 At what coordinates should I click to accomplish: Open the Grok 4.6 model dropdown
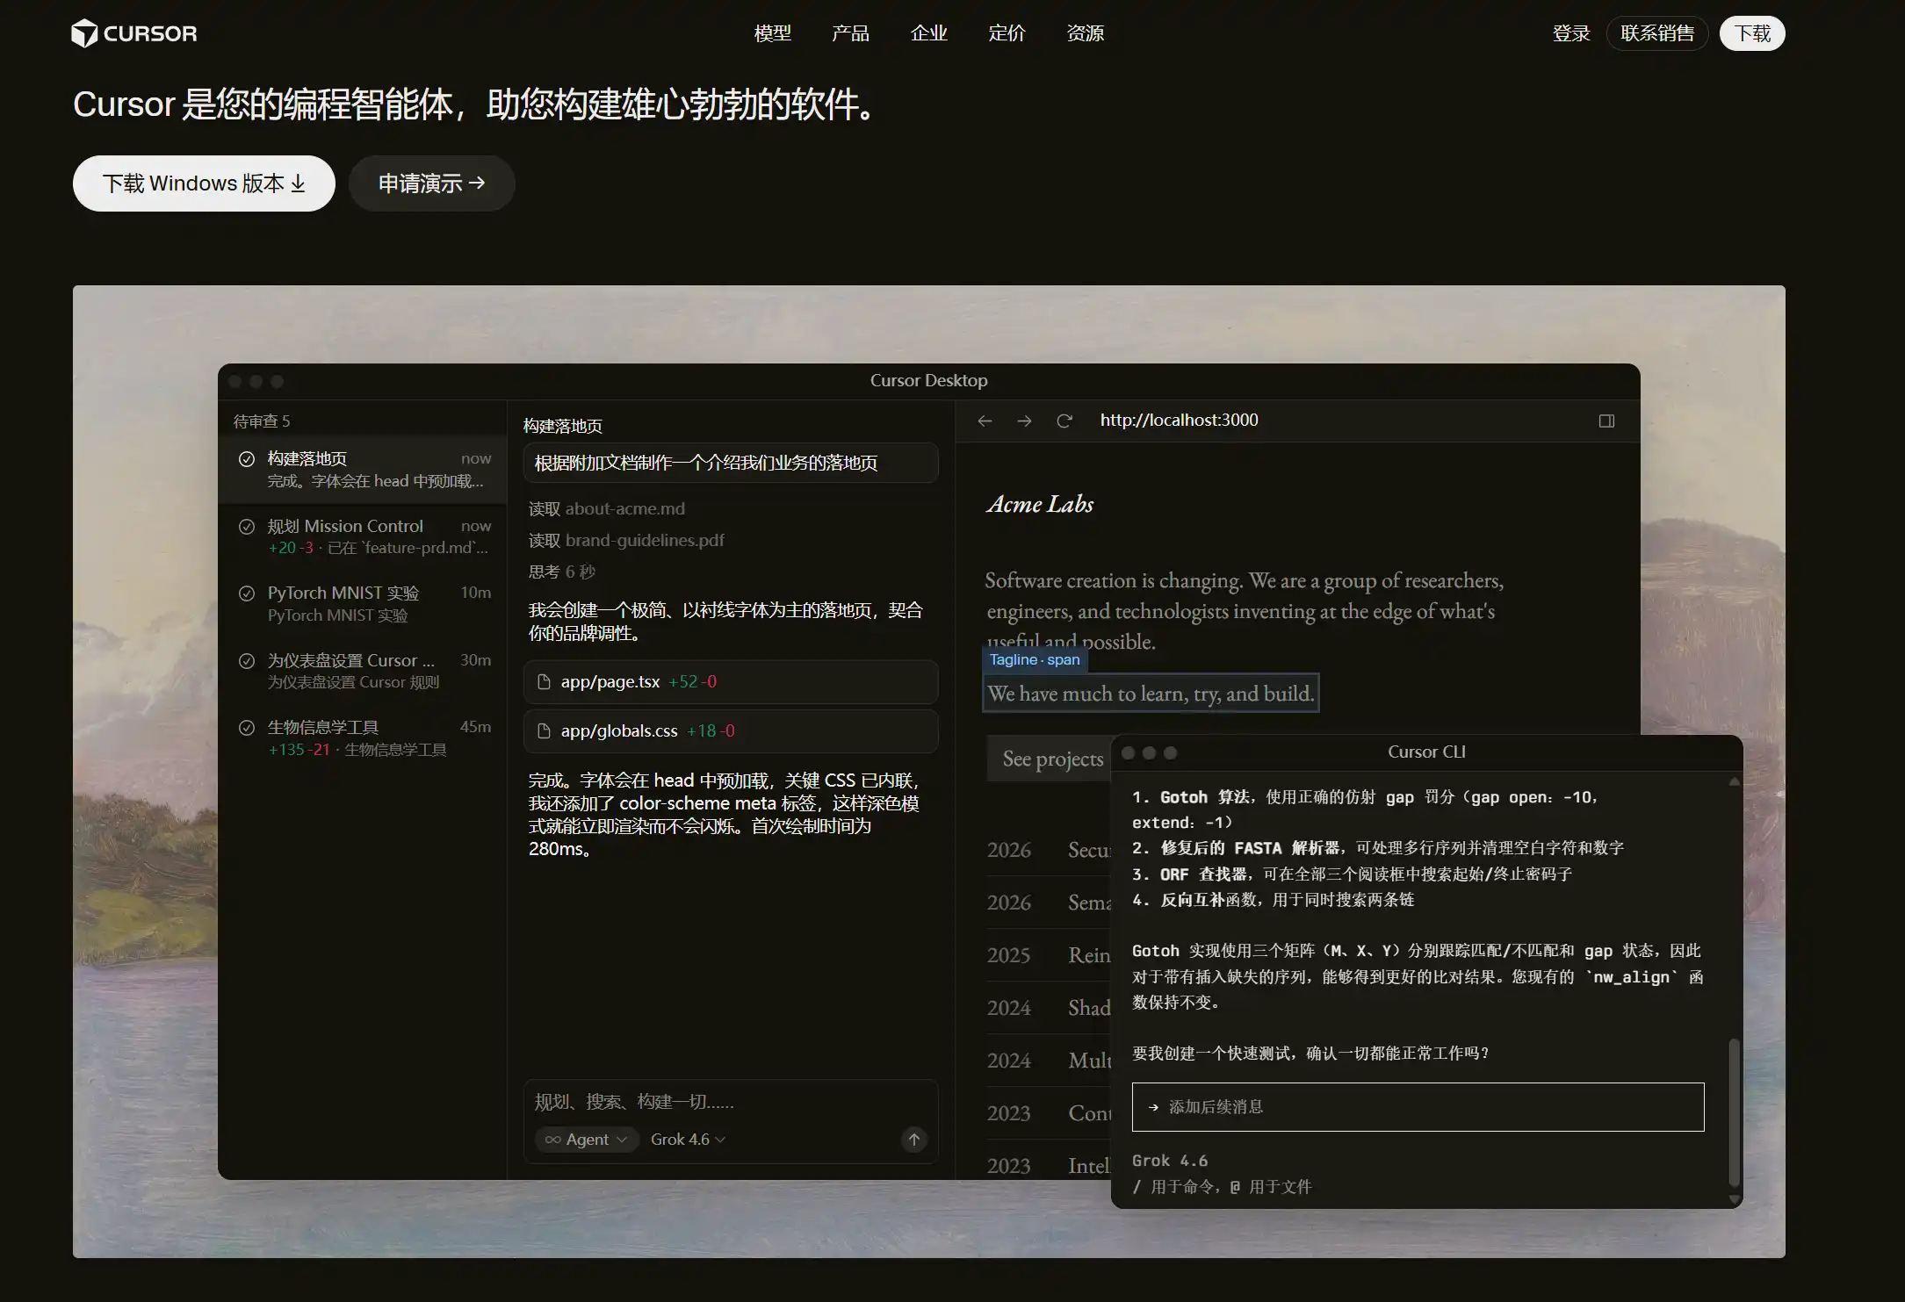pyautogui.click(x=688, y=1140)
